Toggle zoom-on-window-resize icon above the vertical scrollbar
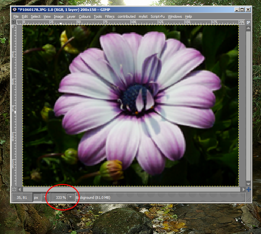The image size is (261, 234). 248,22
